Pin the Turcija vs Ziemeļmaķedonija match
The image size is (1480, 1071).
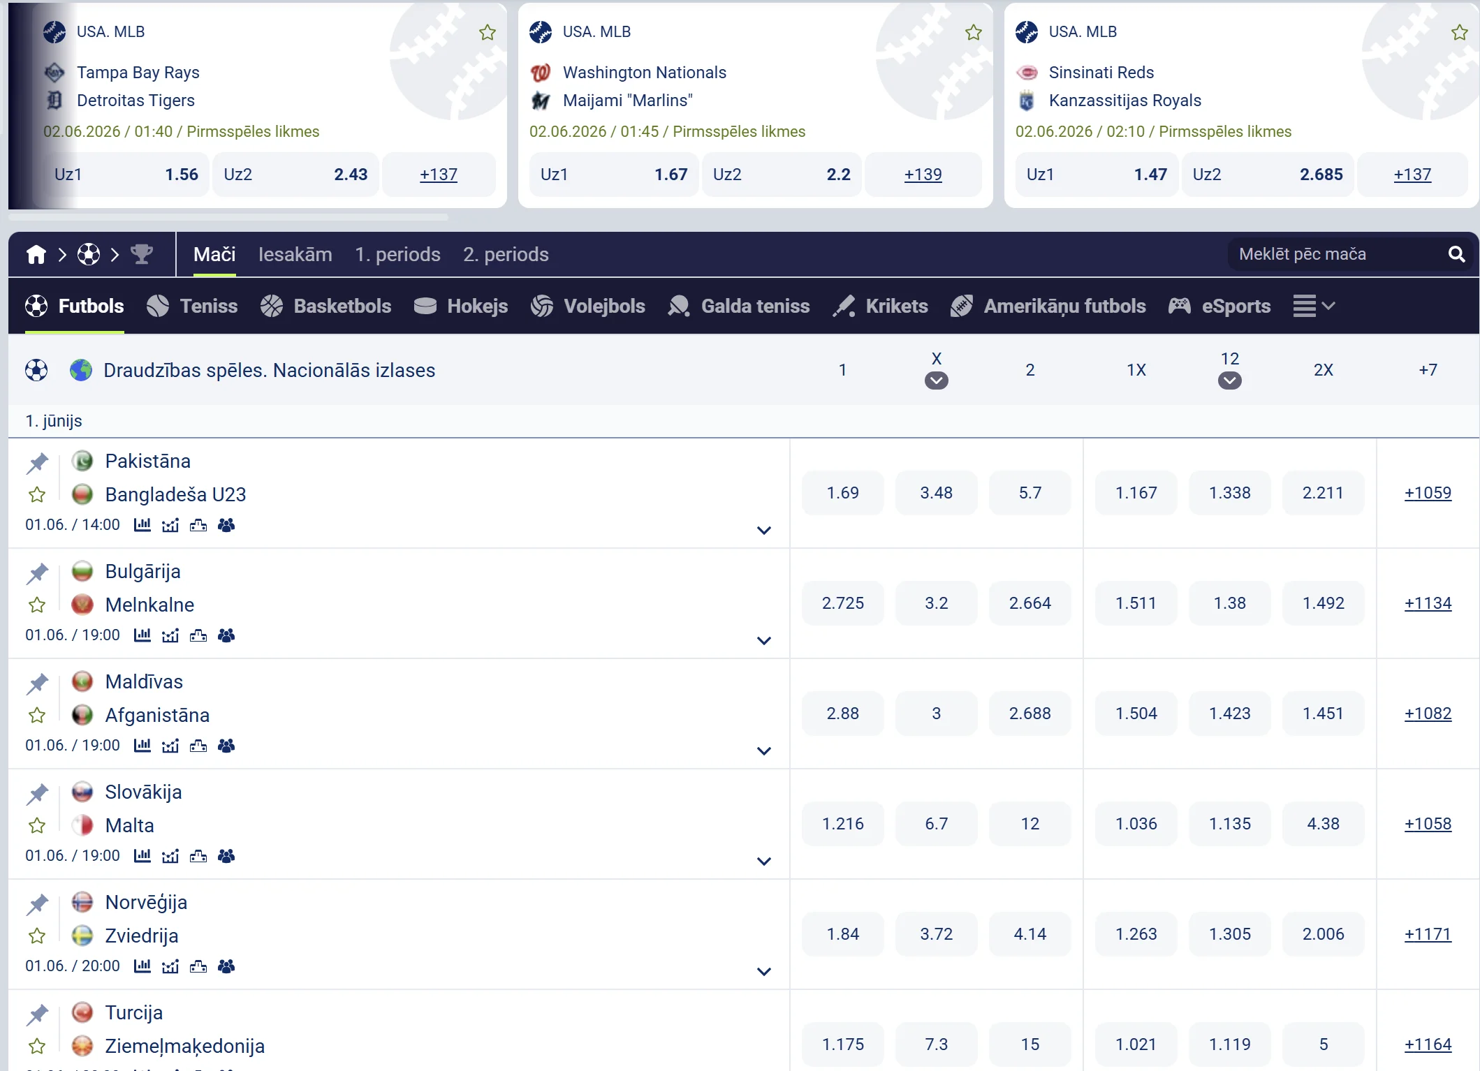coord(38,1014)
